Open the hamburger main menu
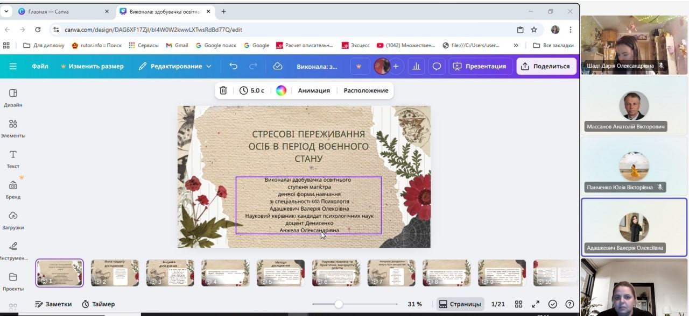The height and width of the screenshot is (316, 689). coord(13,66)
